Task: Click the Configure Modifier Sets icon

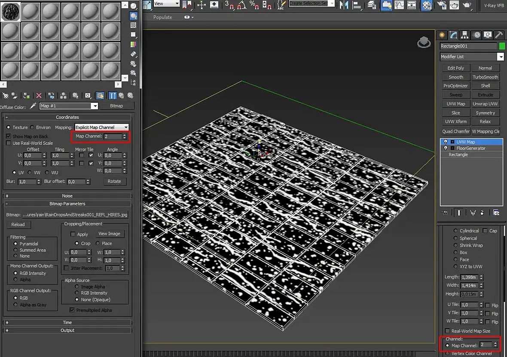Action: tap(496, 212)
